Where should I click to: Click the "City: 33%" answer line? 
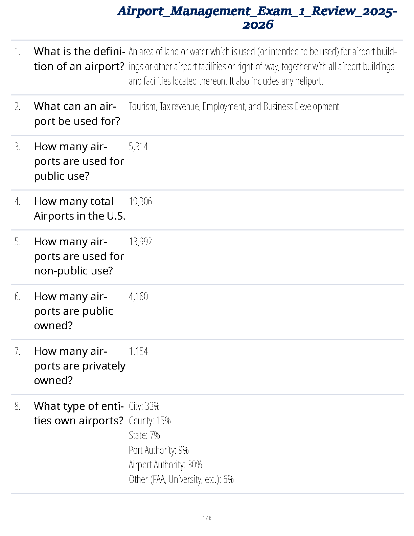[144, 406]
